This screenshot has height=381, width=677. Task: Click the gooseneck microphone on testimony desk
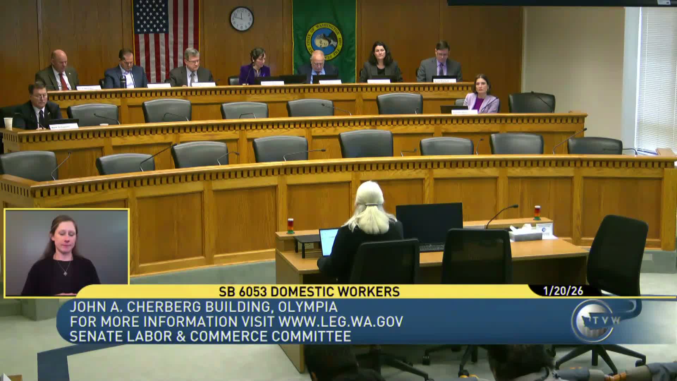click(501, 214)
